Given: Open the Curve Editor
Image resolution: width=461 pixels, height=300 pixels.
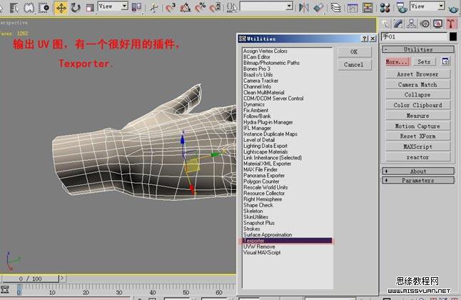Looking at the screenshot, I should click(x=353, y=7).
